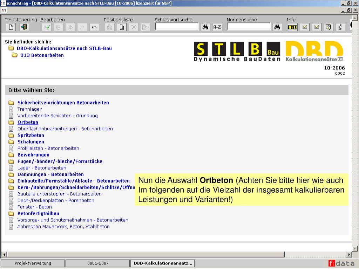Click the green checkmark icon under Bearbeiten
The image size is (359, 269).
click(x=47, y=27)
